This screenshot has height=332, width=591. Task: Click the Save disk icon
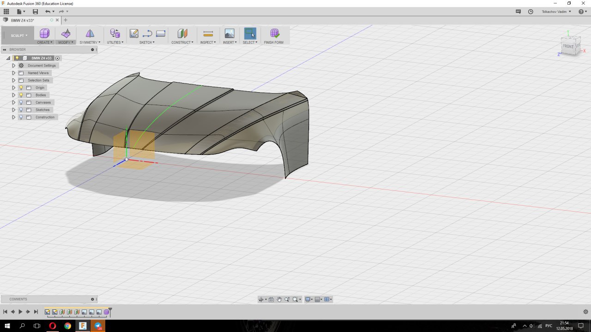(x=35, y=12)
